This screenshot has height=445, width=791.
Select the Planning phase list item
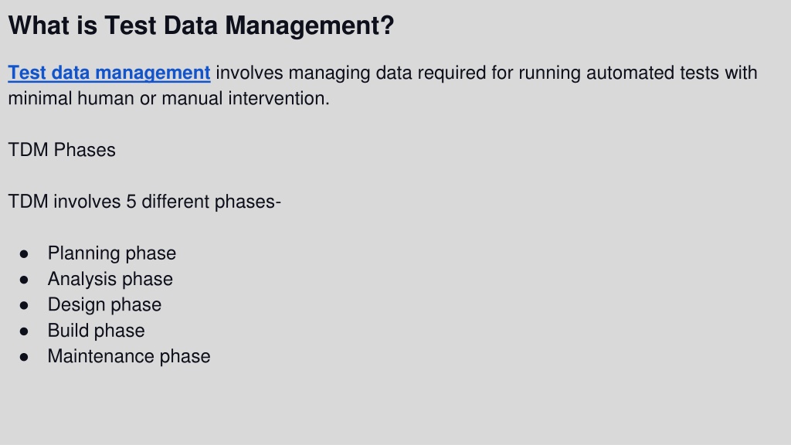(111, 253)
